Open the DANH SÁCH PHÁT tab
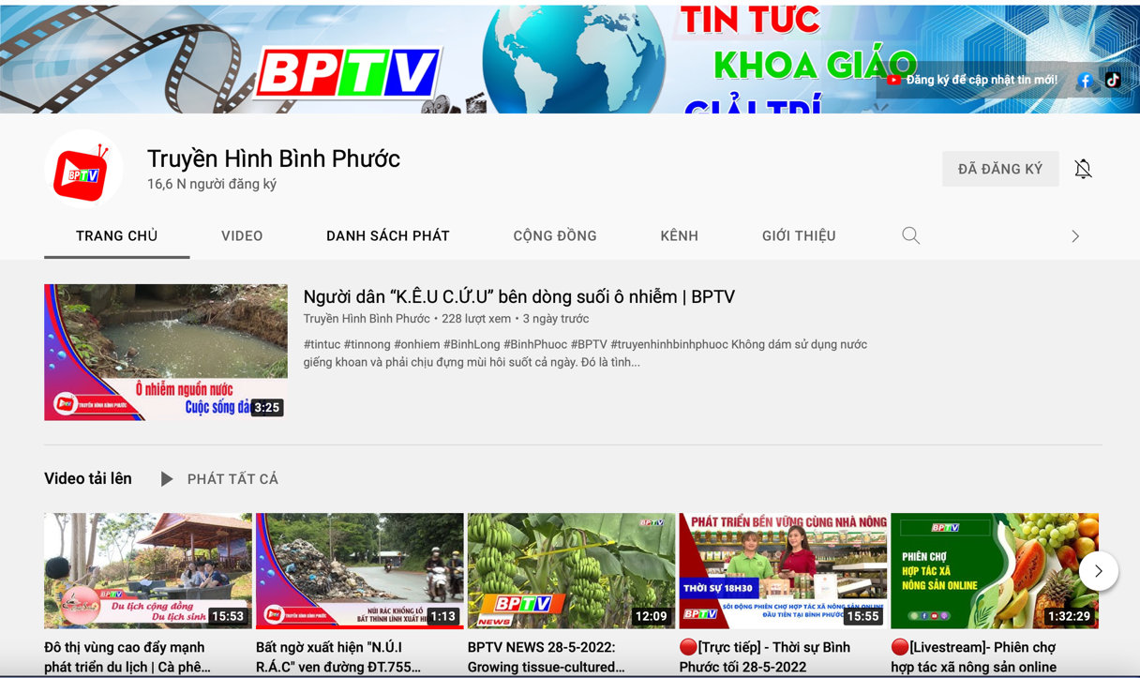 pyautogui.click(x=388, y=235)
